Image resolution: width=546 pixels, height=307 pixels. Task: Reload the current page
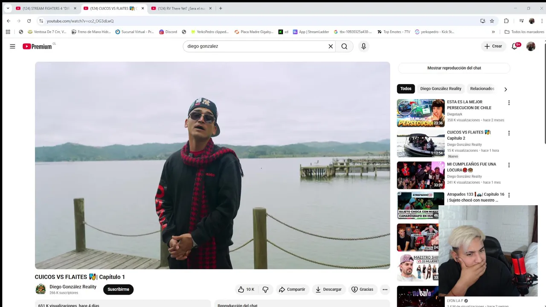(29, 21)
